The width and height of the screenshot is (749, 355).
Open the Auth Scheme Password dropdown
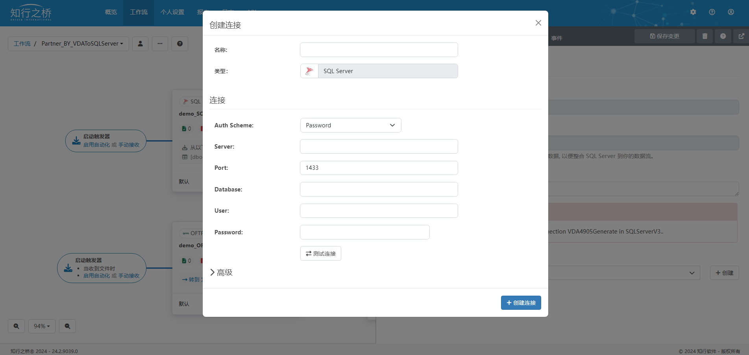point(351,125)
